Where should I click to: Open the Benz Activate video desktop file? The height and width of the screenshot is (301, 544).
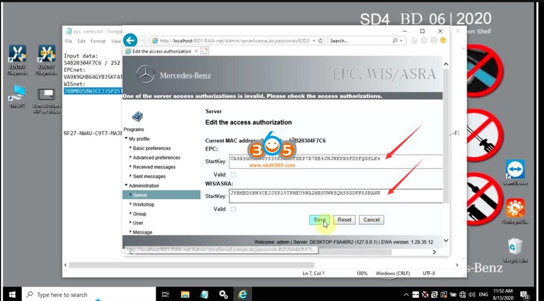point(47,101)
